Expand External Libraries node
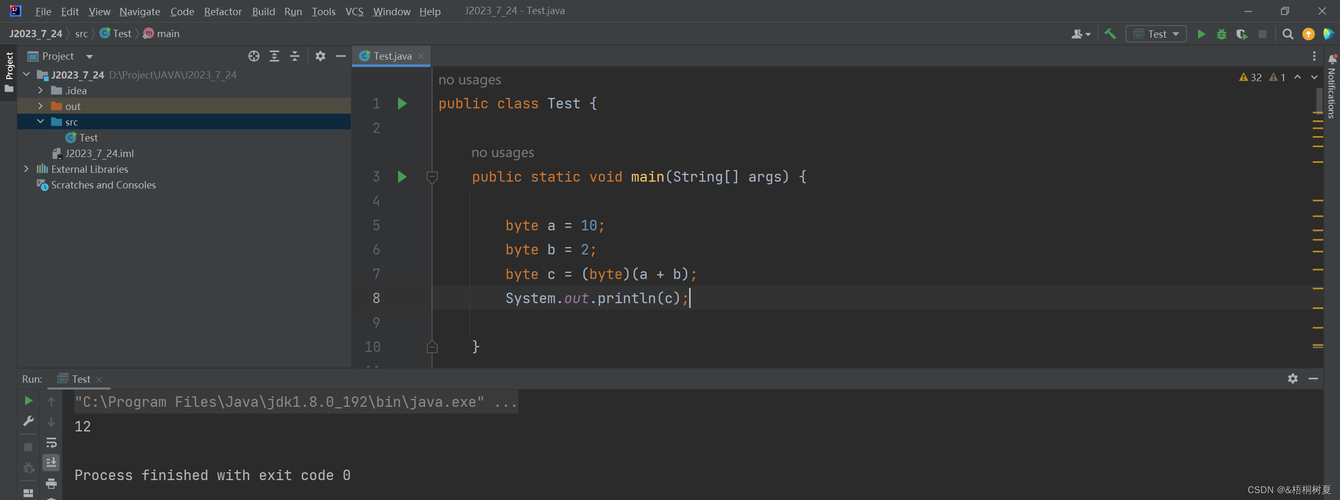1340x500 pixels. click(x=26, y=169)
